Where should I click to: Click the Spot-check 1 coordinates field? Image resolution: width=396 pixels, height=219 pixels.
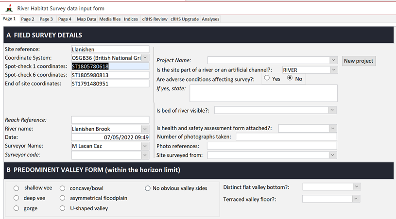coord(110,67)
